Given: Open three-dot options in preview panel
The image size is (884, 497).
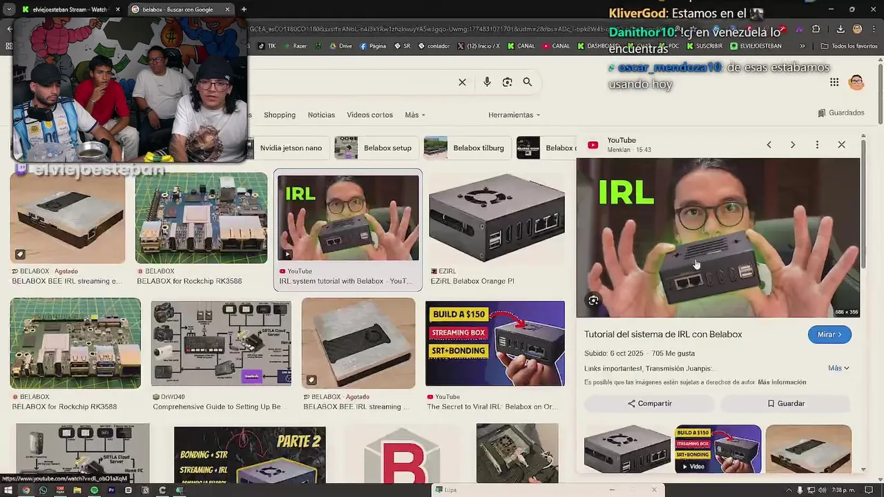Looking at the screenshot, I should [x=817, y=145].
